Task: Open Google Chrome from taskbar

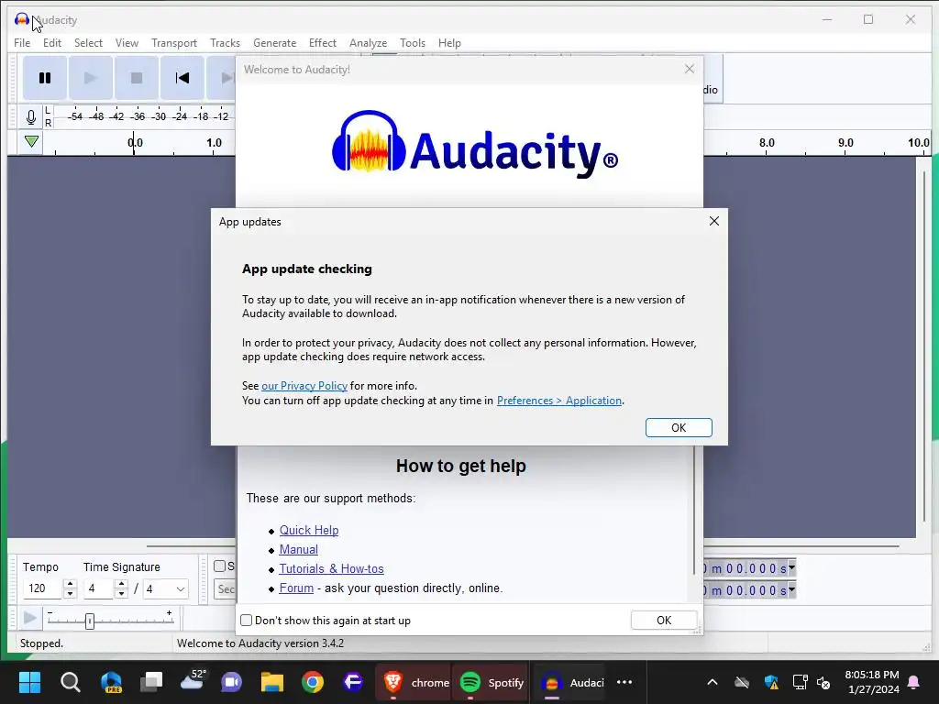Action: 313,682
